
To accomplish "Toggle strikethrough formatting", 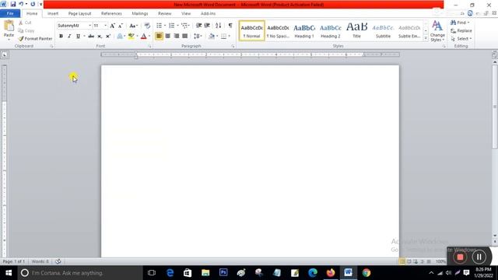I will 91,37.
